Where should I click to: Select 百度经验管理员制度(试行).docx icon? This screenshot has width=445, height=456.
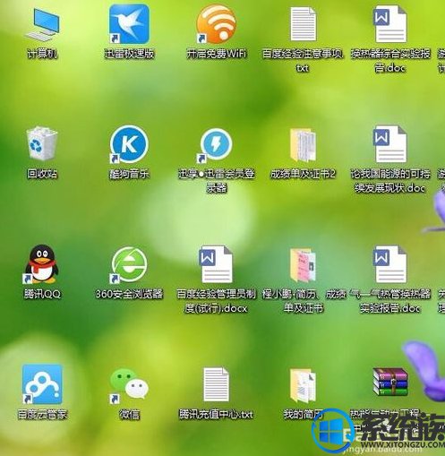pyautogui.click(x=216, y=264)
